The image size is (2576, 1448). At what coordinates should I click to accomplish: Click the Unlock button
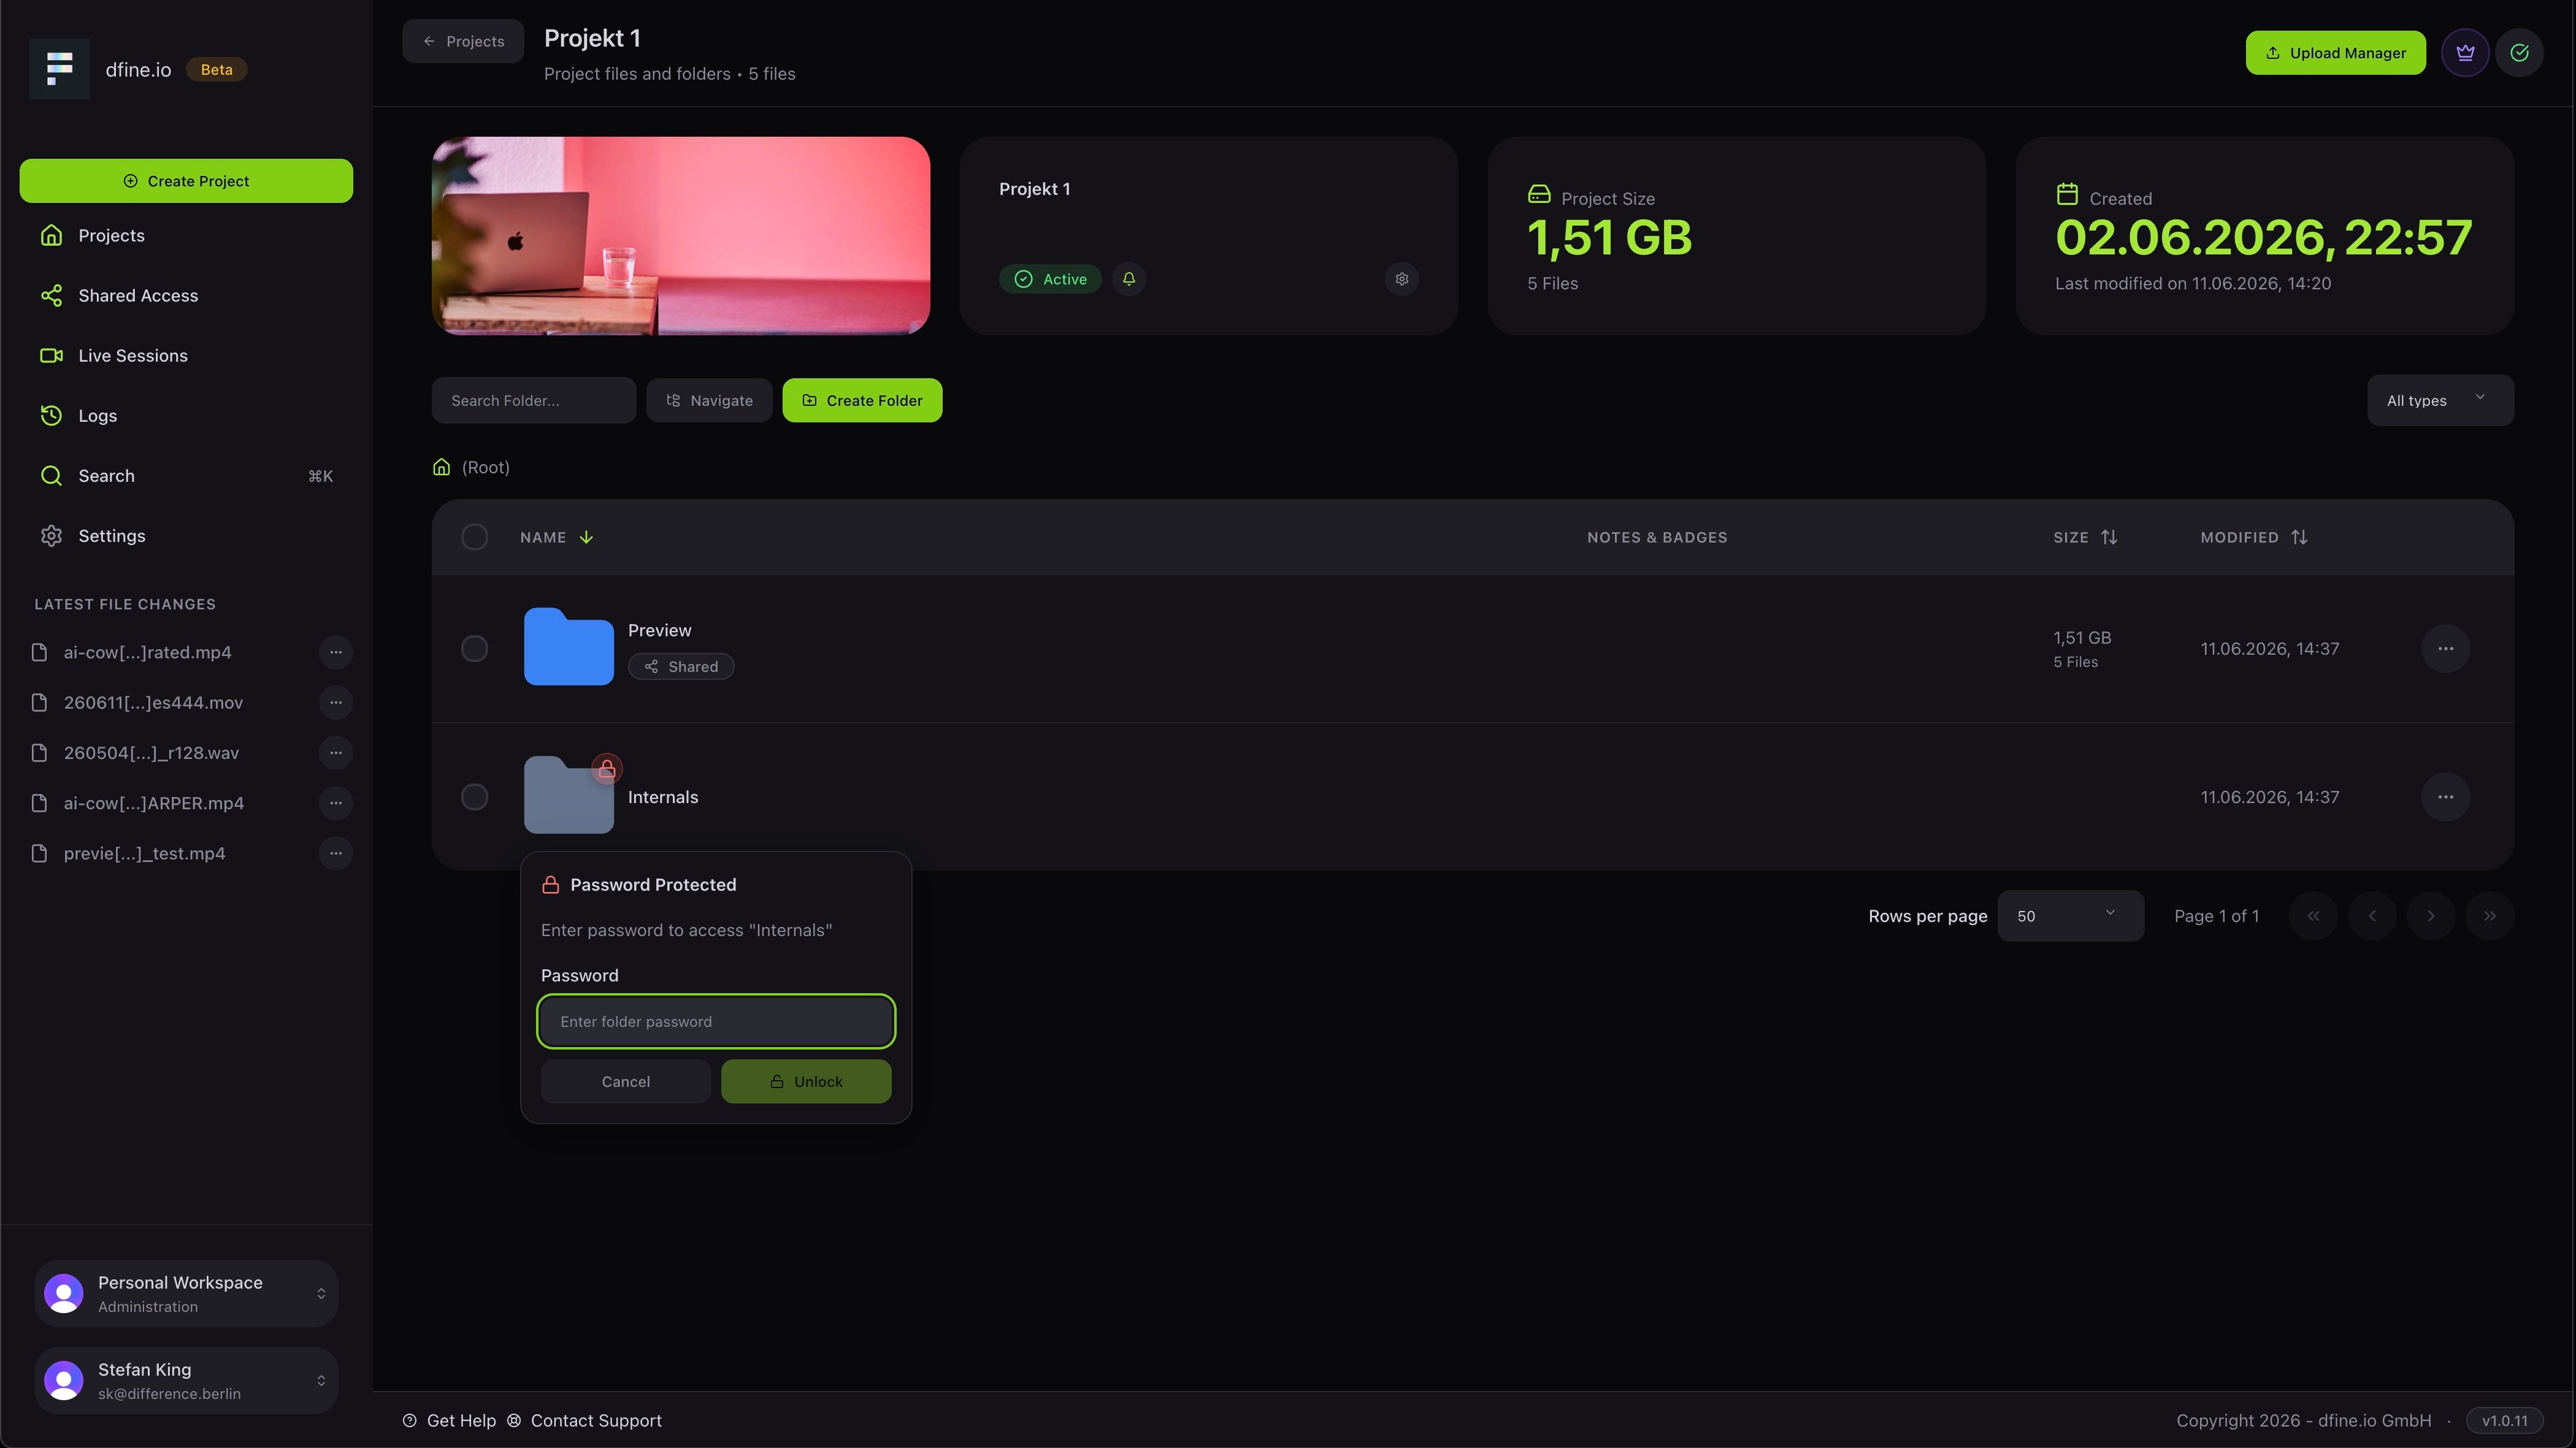(x=806, y=1081)
